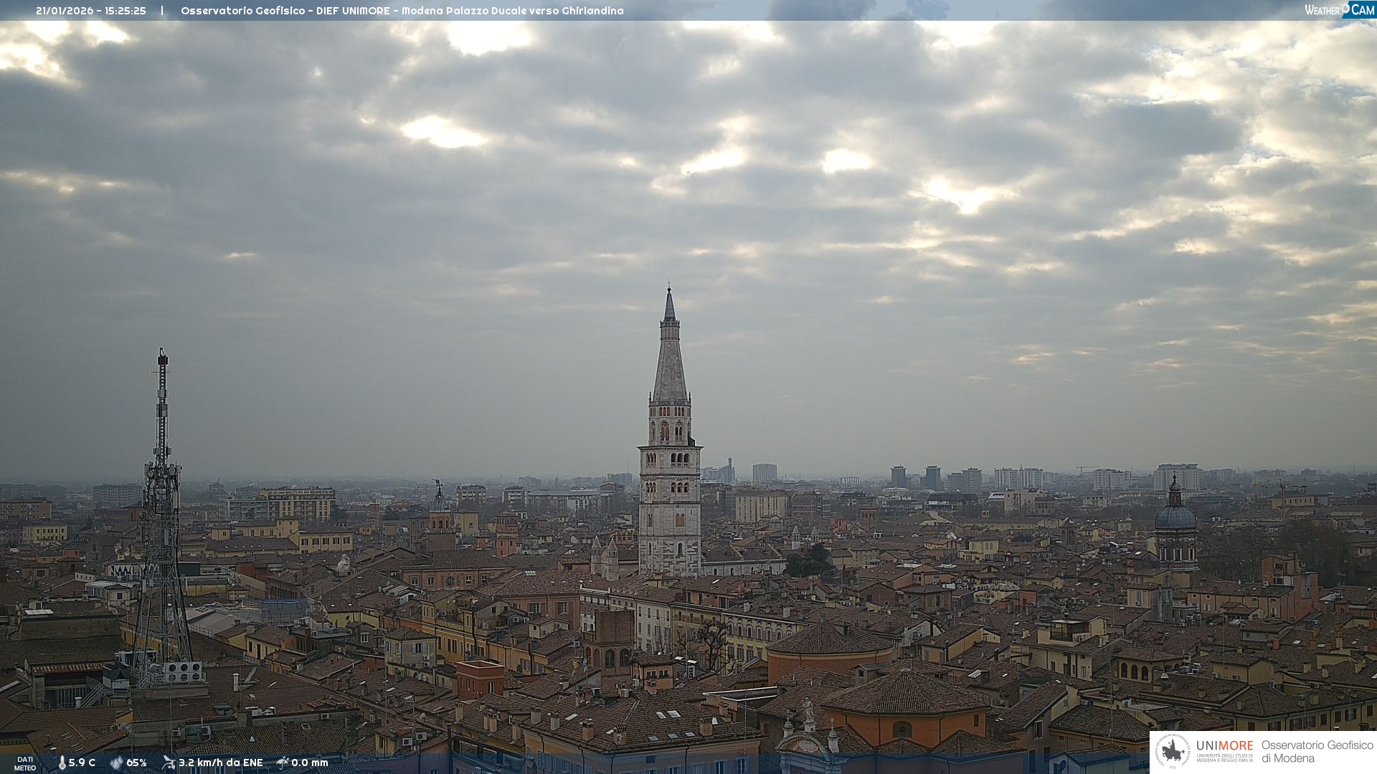Click the UNIMORE wordmark text
Image resolution: width=1377 pixels, height=774 pixels.
tap(1224, 745)
